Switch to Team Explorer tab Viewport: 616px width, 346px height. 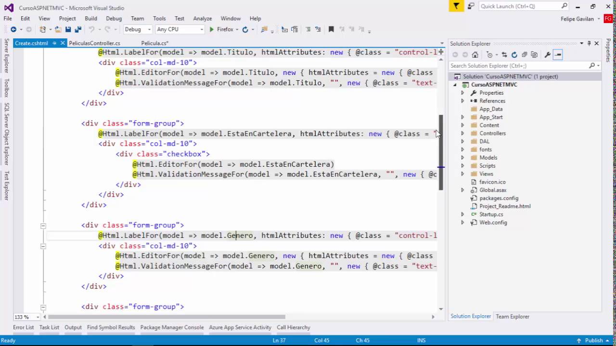(513, 317)
